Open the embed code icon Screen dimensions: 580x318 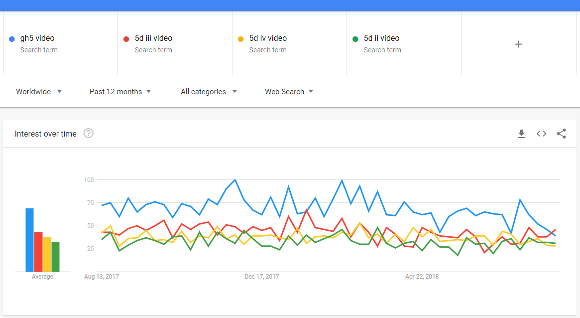pos(541,134)
